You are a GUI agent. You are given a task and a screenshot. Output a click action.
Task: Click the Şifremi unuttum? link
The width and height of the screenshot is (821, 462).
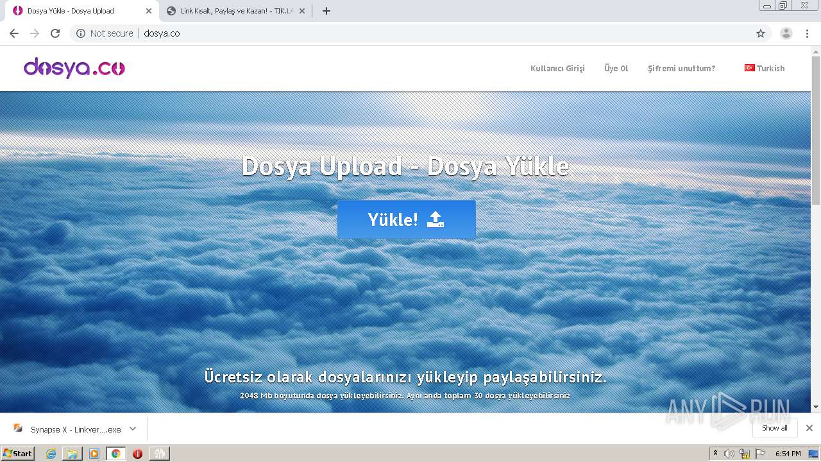(681, 68)
